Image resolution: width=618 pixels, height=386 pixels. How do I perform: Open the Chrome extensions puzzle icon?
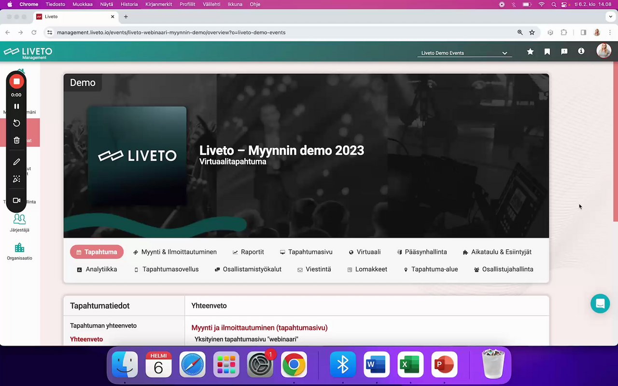pos(563,32)
